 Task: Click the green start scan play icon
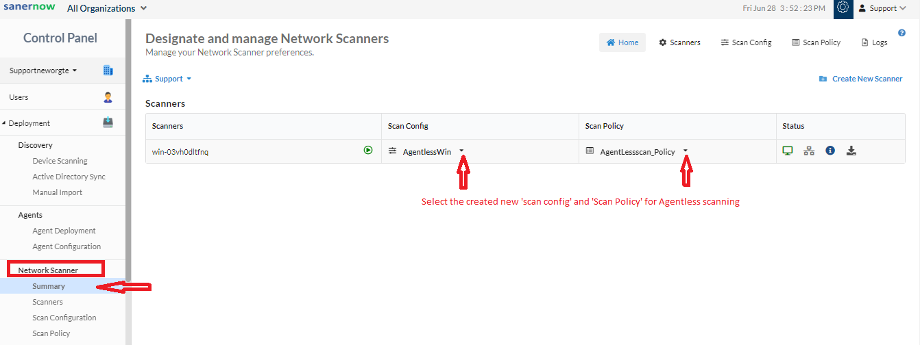(x=368, y=151)
